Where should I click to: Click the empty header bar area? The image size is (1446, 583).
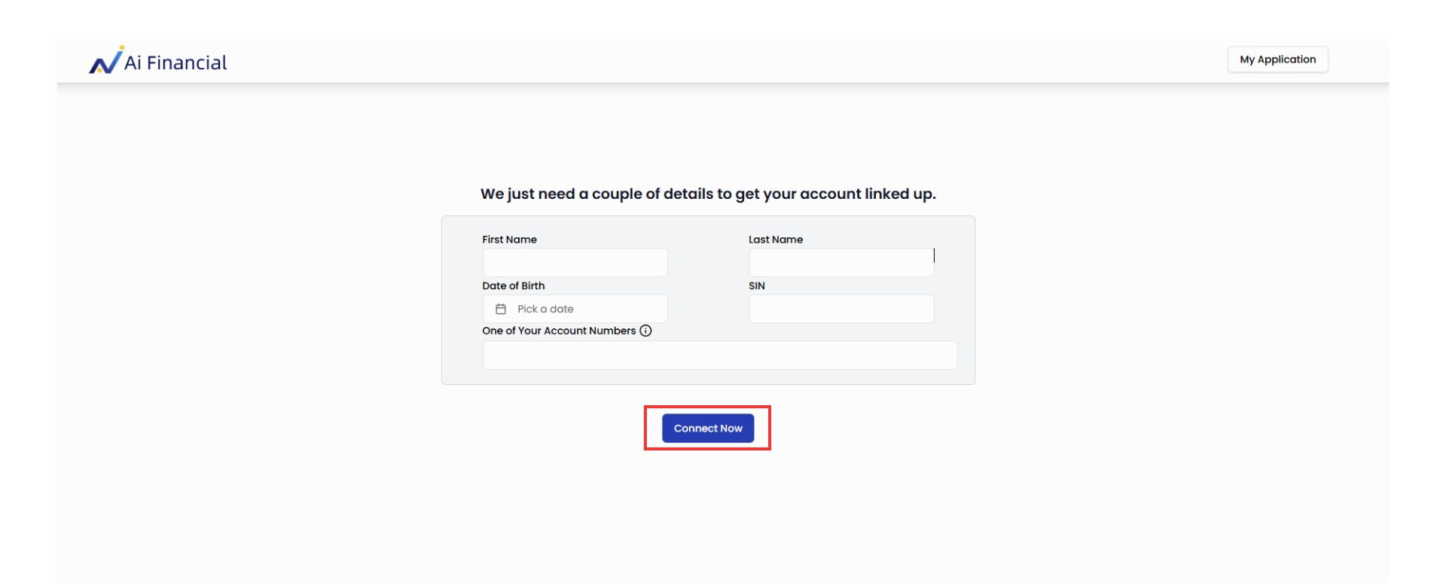click(x=715, y=61)
